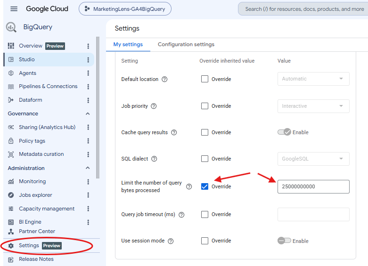Click the Metadata curation icon
Image resolution: width=368 pixels, height=266 pixels.
[11, 154]
